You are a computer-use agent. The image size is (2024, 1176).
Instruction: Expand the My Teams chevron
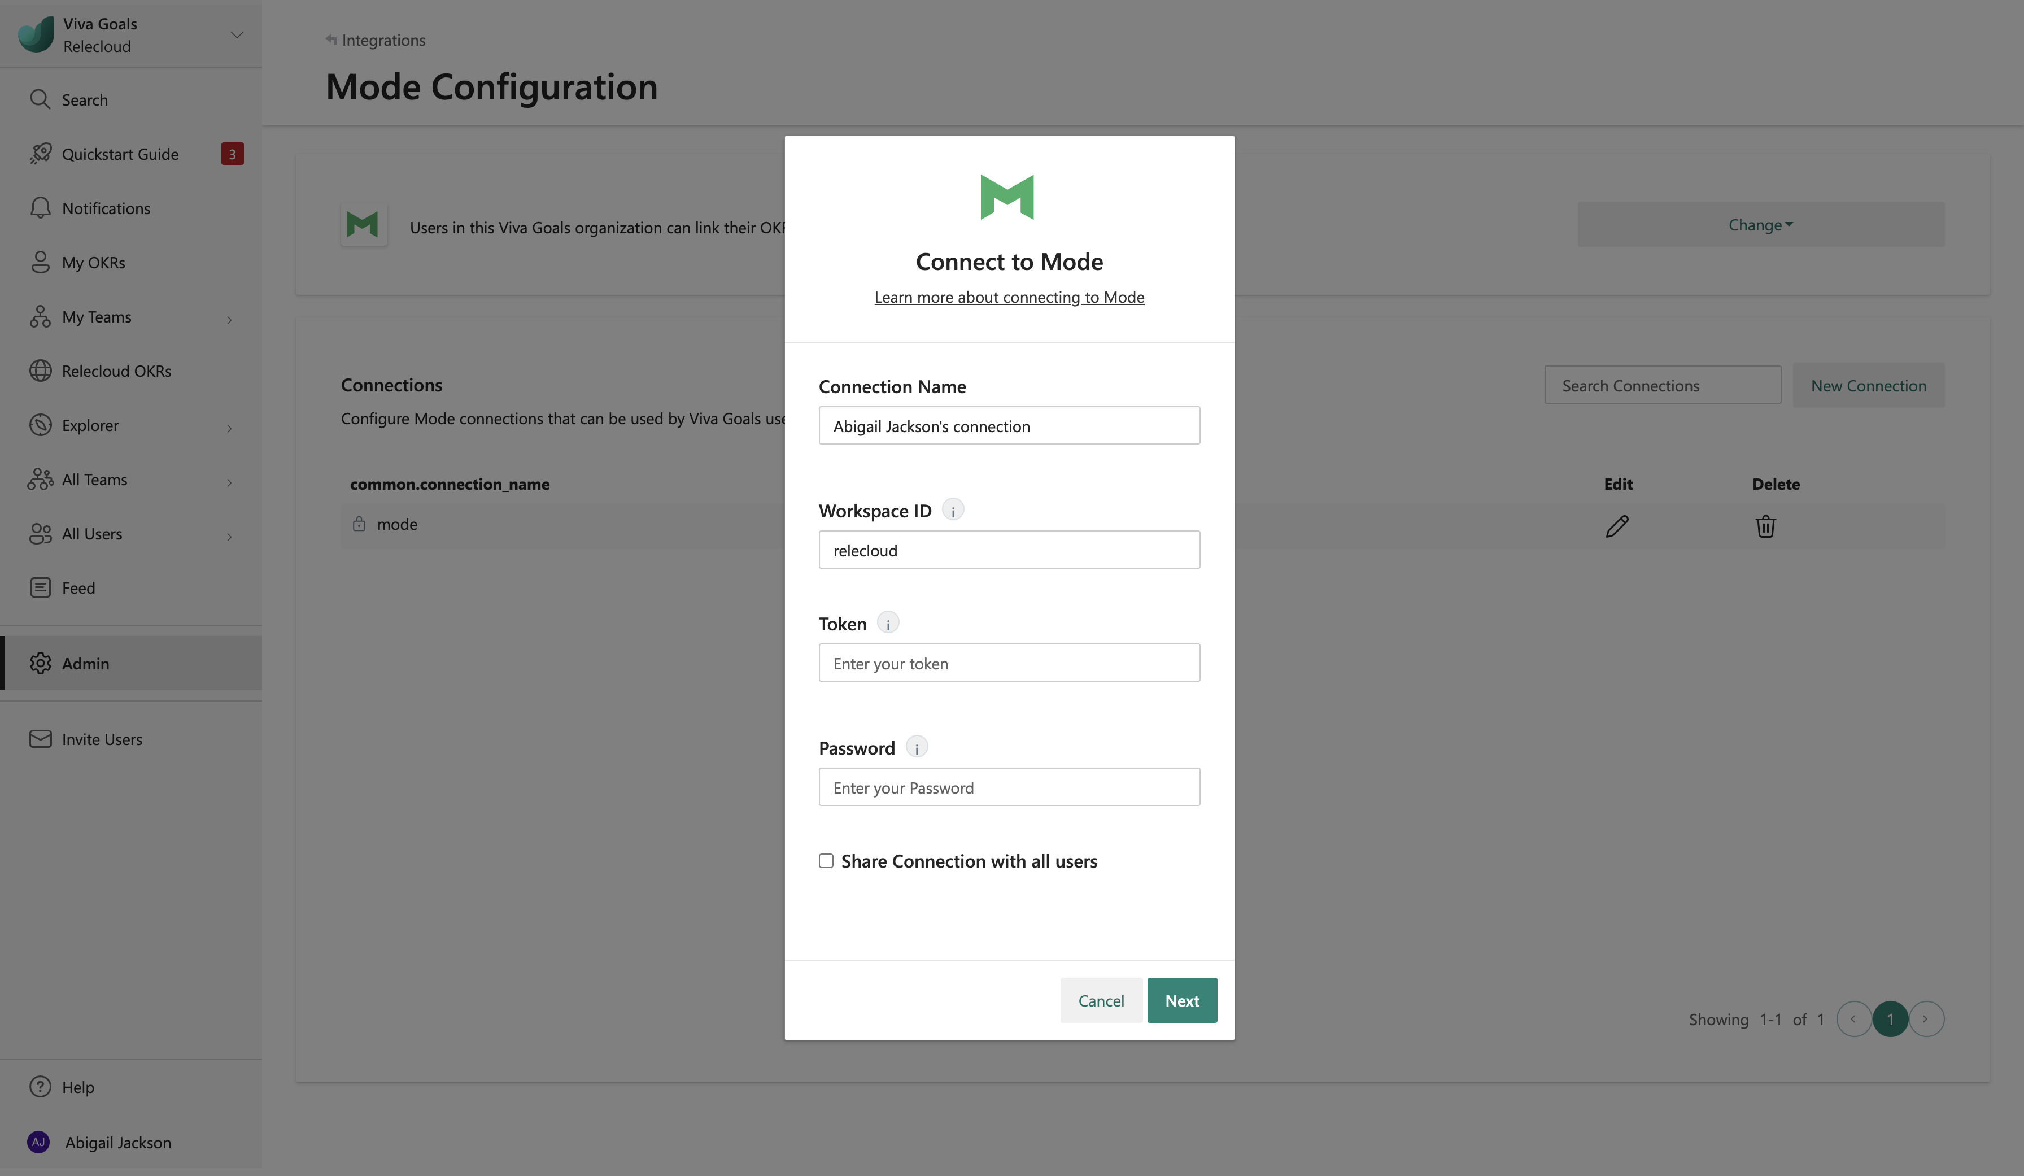(x=229, y=319)
